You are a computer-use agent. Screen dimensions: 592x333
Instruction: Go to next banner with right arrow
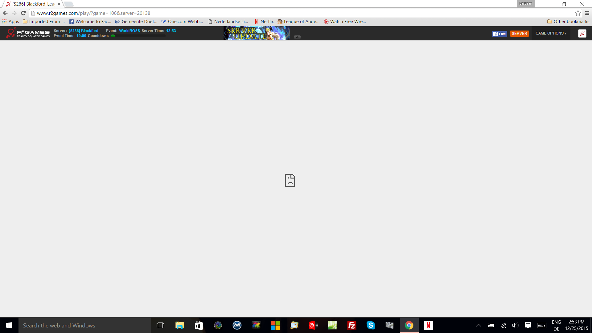click(287, 33)
